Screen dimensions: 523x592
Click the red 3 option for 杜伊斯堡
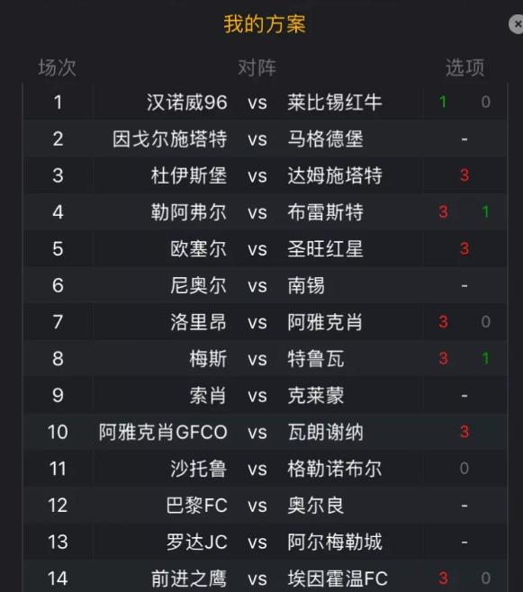464,175
